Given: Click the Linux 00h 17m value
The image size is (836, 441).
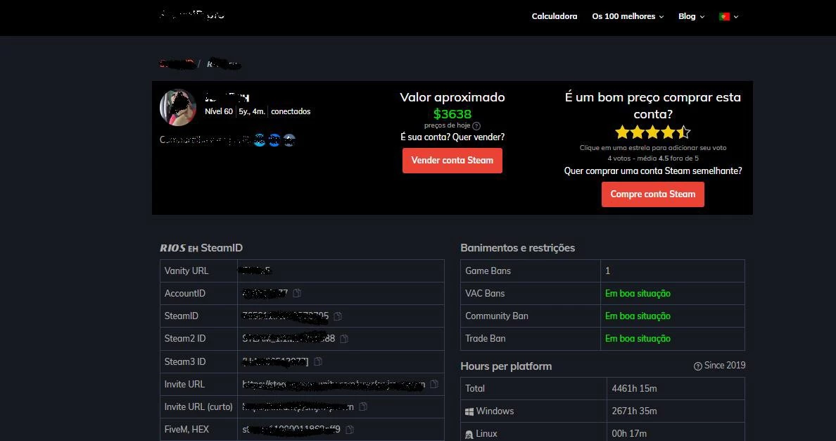Looking at the screenshot, I should pos(629,433).
